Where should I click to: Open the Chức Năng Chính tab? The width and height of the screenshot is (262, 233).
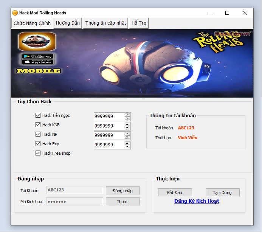pos(32,23)
